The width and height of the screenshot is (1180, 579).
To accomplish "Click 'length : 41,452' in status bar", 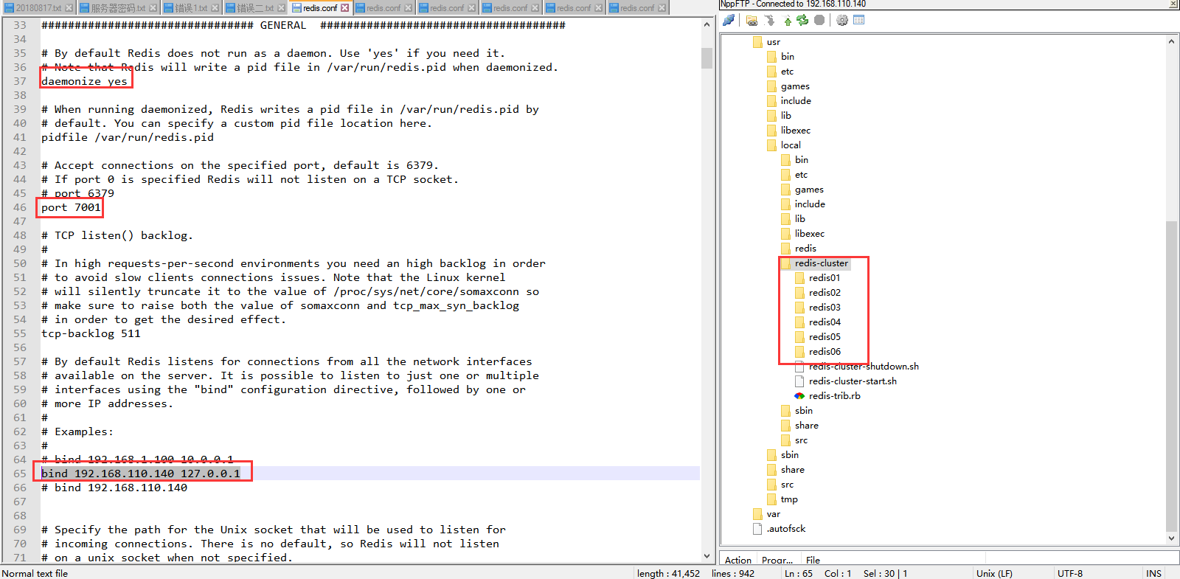I will pyautogui.click(x=668, y=573).
